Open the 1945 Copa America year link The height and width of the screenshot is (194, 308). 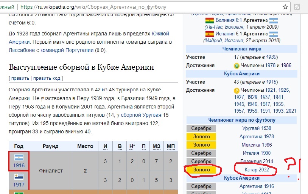pos(239,104)
